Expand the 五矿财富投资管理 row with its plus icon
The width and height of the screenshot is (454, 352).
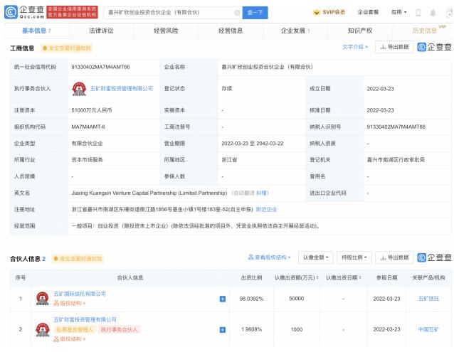(x=222, y=330)
